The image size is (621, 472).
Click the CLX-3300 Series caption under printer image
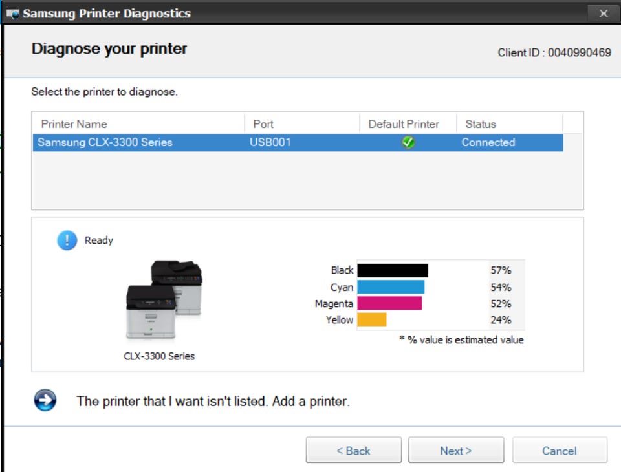tap(159, 356)
